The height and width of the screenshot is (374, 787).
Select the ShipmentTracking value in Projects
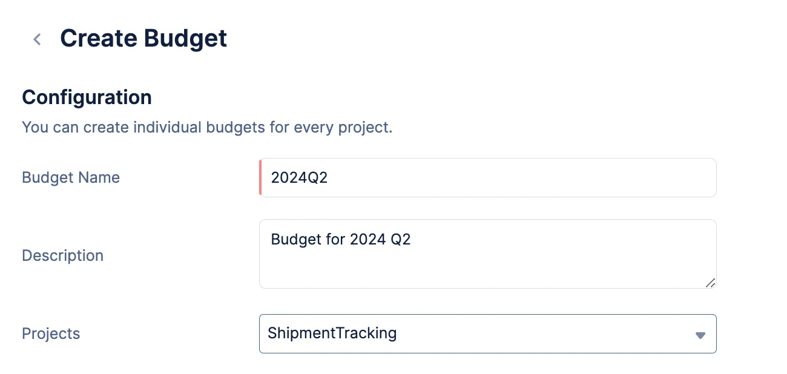point(332,333)
